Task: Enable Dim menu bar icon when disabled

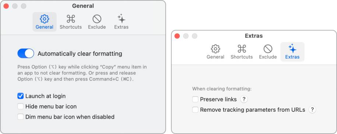Action: (x=20, y=117)
